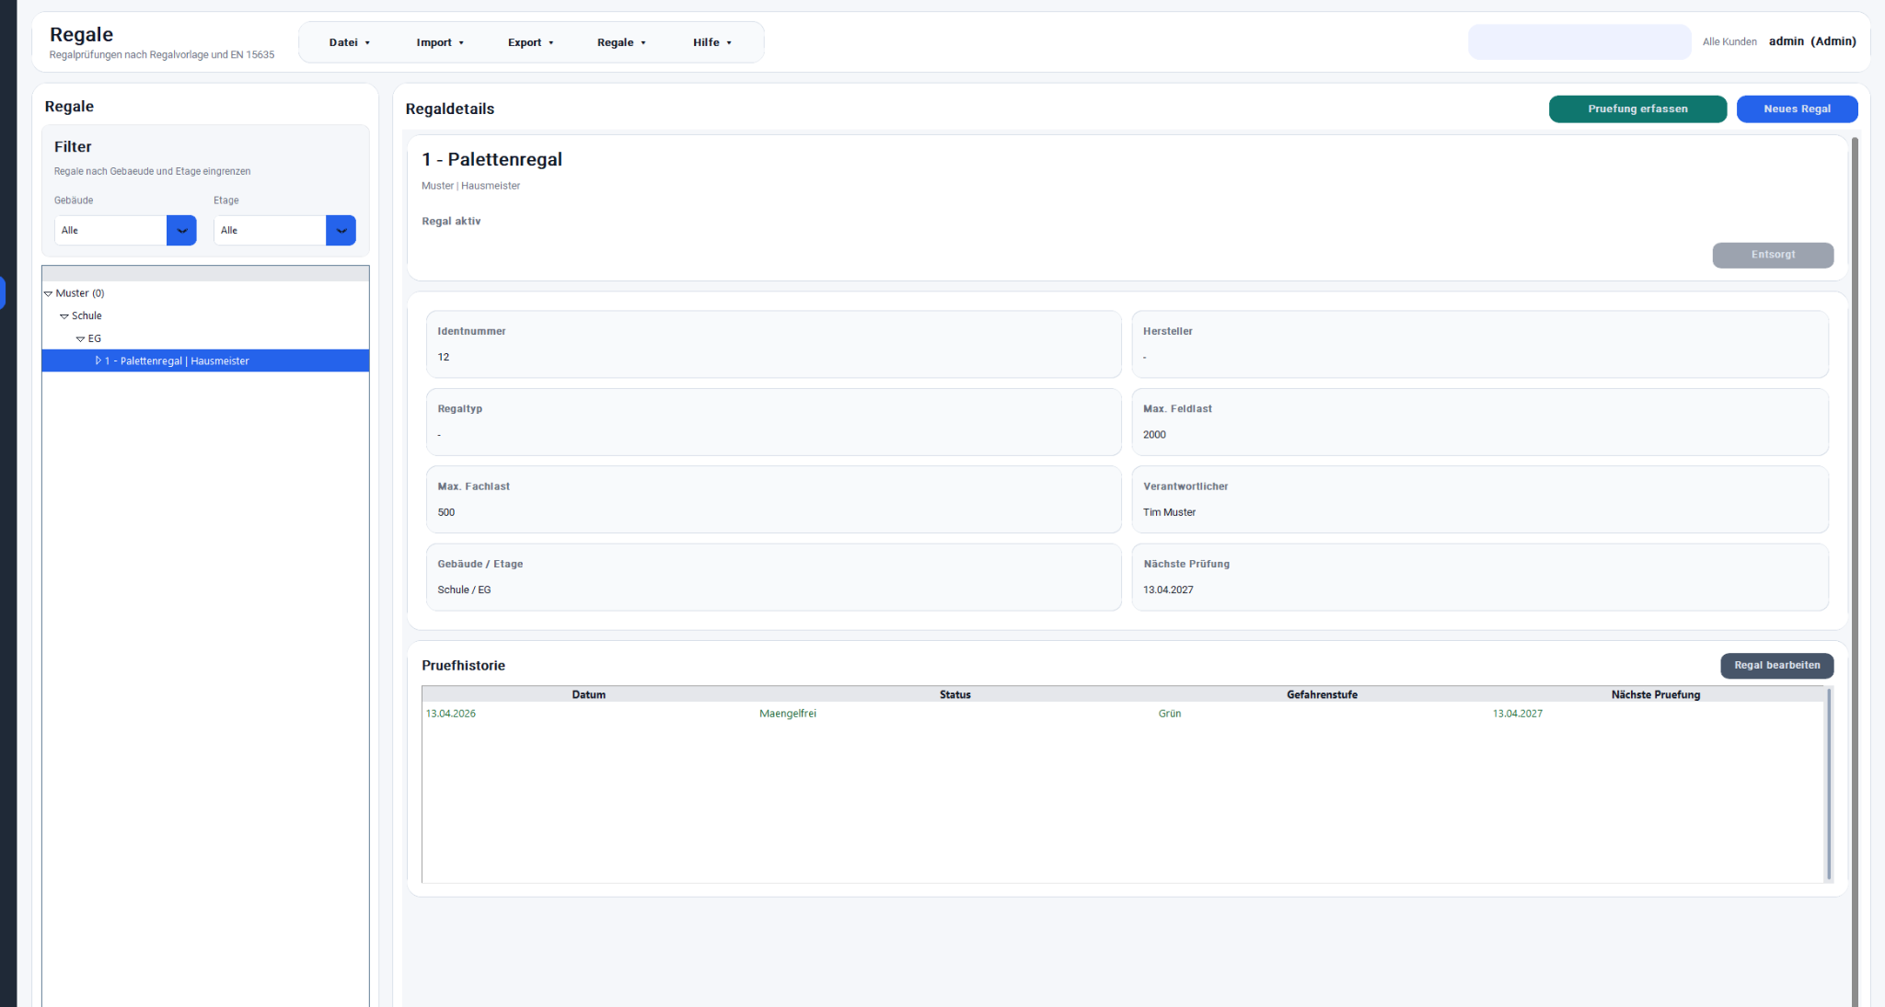Open the Gebäude filter dropdown

click(x=181, y=231)
